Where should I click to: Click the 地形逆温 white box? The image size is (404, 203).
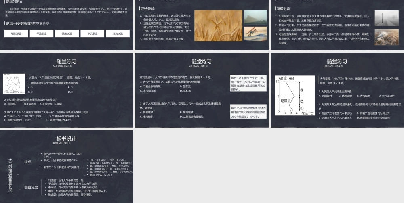pos(67,33)
